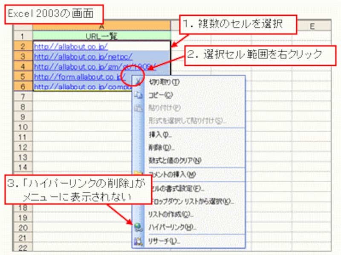
Task: Select row 2 header
Action: click(x=23, y=46)
